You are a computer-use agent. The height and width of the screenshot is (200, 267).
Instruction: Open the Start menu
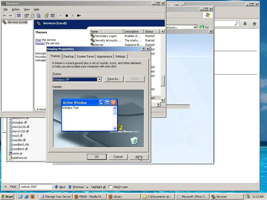(7, 197)
